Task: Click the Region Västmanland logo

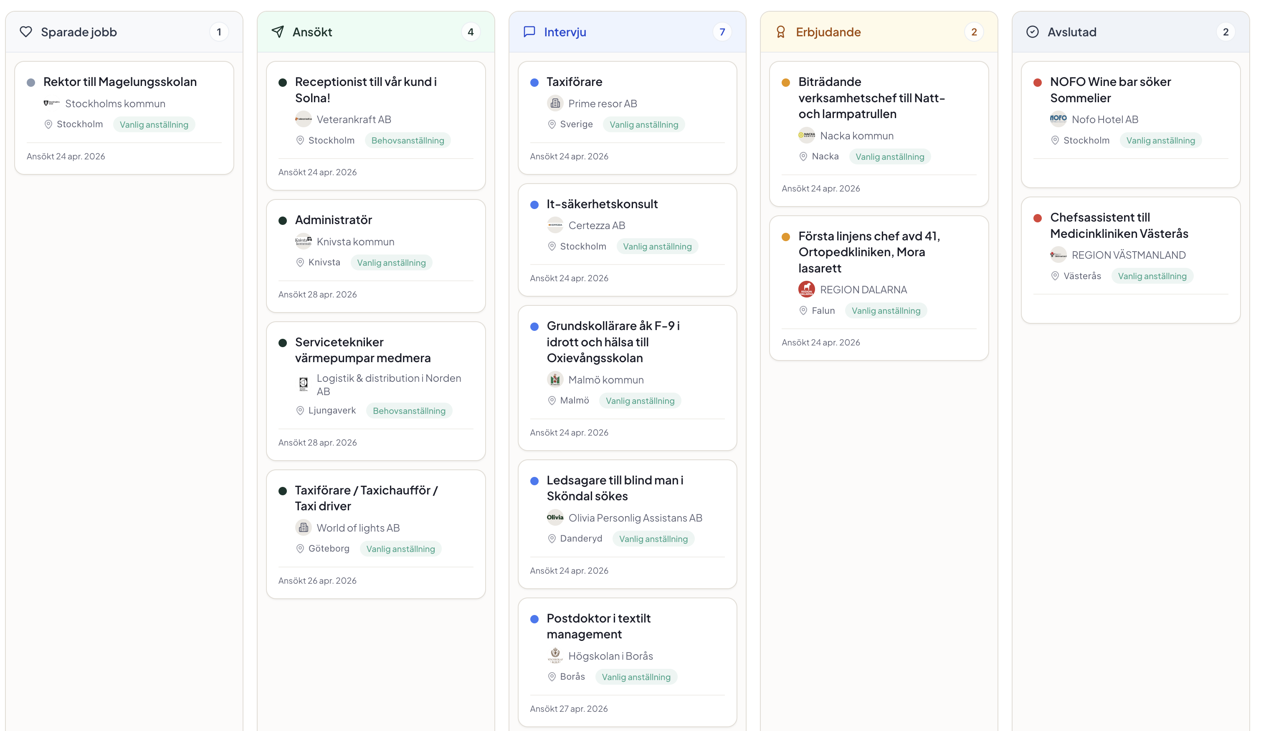Action: click(1058, 255)
